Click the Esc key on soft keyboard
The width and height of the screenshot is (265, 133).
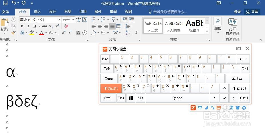coord(105,59)
